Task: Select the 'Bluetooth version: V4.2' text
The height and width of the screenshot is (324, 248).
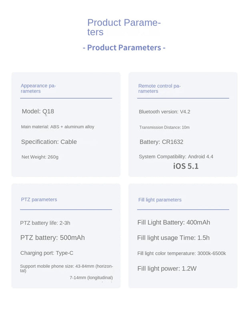Action: coord(164,112)
